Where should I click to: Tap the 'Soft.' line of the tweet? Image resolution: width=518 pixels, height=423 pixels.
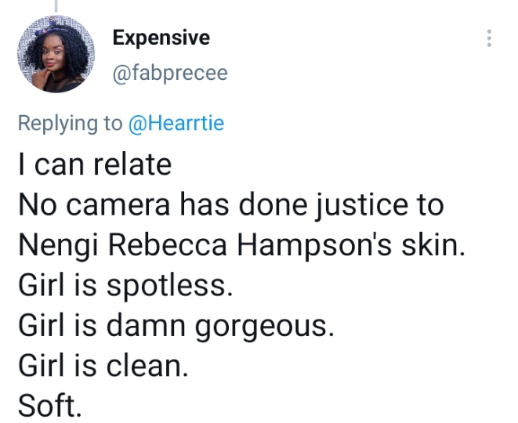point(50,406)
